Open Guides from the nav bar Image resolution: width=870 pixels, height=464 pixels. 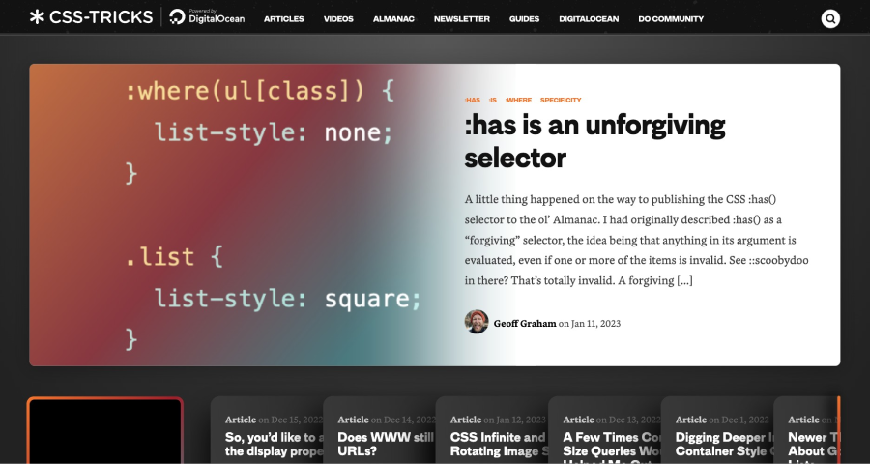pyautogui.click(x=524, y=18)
